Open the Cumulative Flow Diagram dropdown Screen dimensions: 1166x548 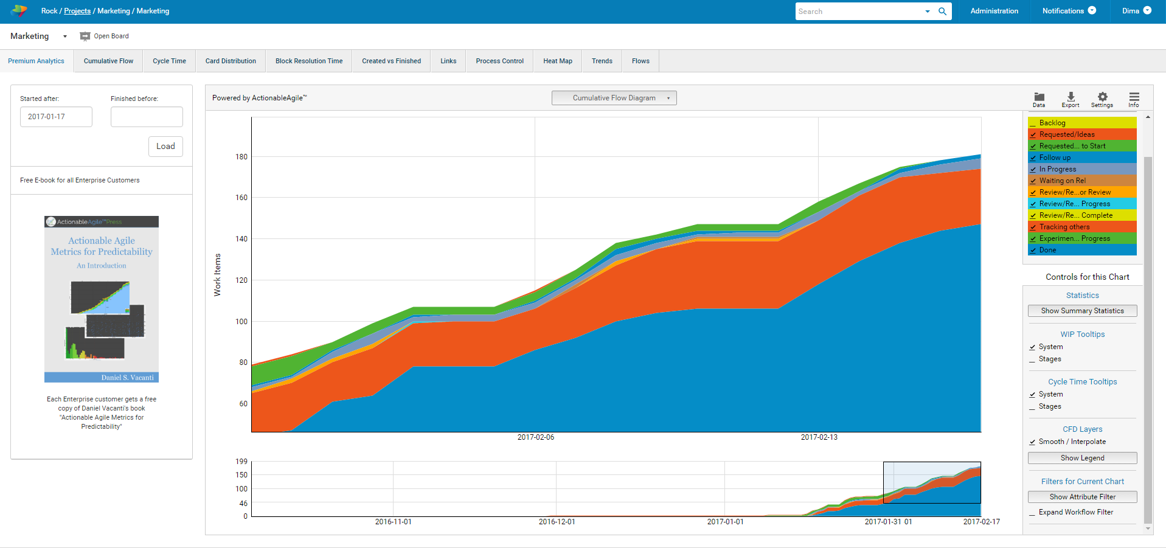tap(614, 98)
